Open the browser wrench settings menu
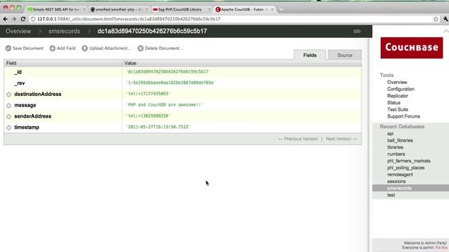Screen dimensions: 449x252 pyautogui.click(x=445, y=19)
